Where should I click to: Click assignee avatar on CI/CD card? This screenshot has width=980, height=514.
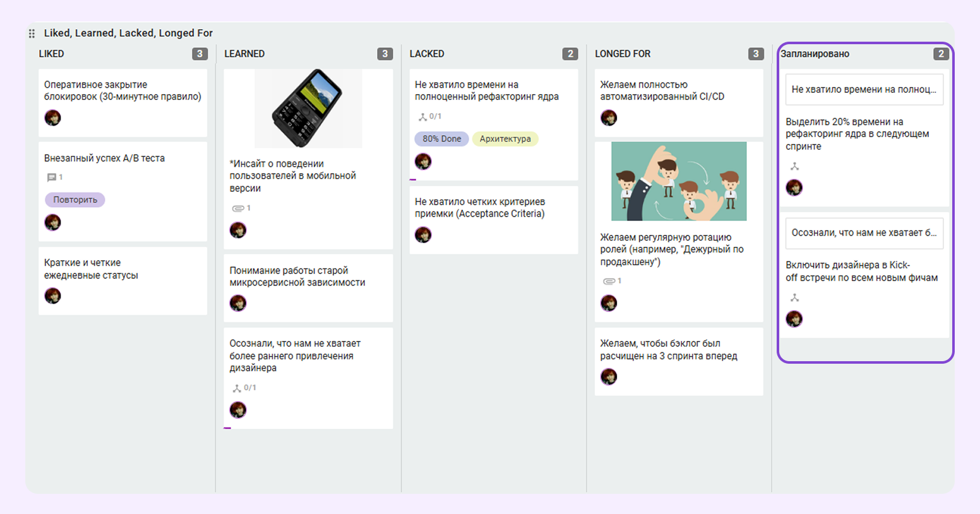tap(609, 117)
